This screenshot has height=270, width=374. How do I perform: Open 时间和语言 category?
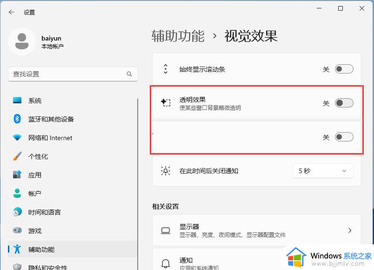(x=73, y=212)
